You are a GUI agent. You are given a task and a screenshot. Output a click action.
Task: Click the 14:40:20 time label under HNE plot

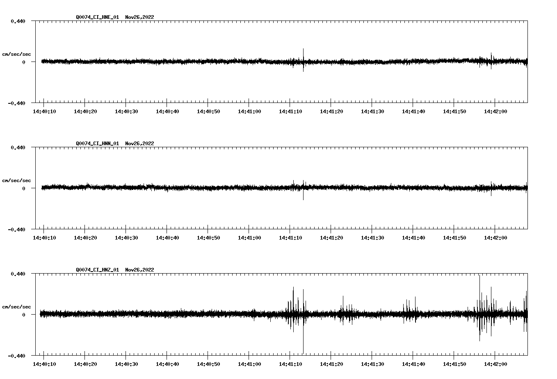85,112
